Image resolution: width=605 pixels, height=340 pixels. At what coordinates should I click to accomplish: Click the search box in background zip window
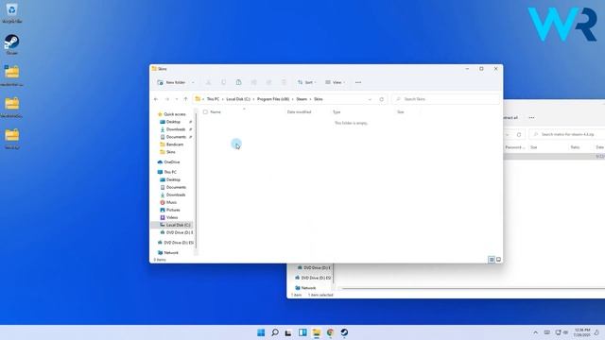click(567, 134)
